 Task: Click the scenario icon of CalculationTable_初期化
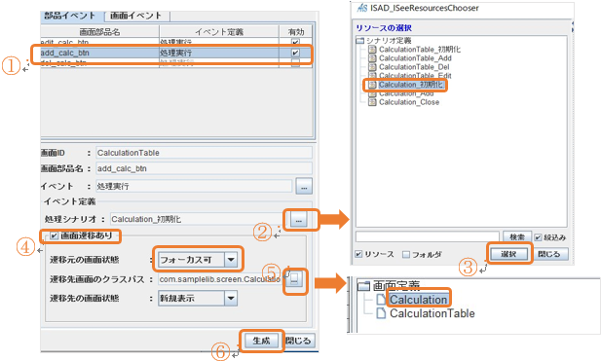372,50
